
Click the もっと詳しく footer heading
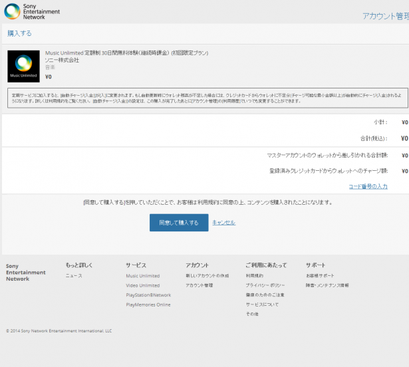(x=79, y=265)
